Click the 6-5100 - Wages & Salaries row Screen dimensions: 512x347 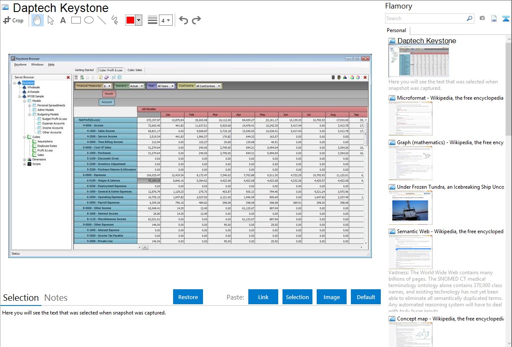[x=106, y=181]
